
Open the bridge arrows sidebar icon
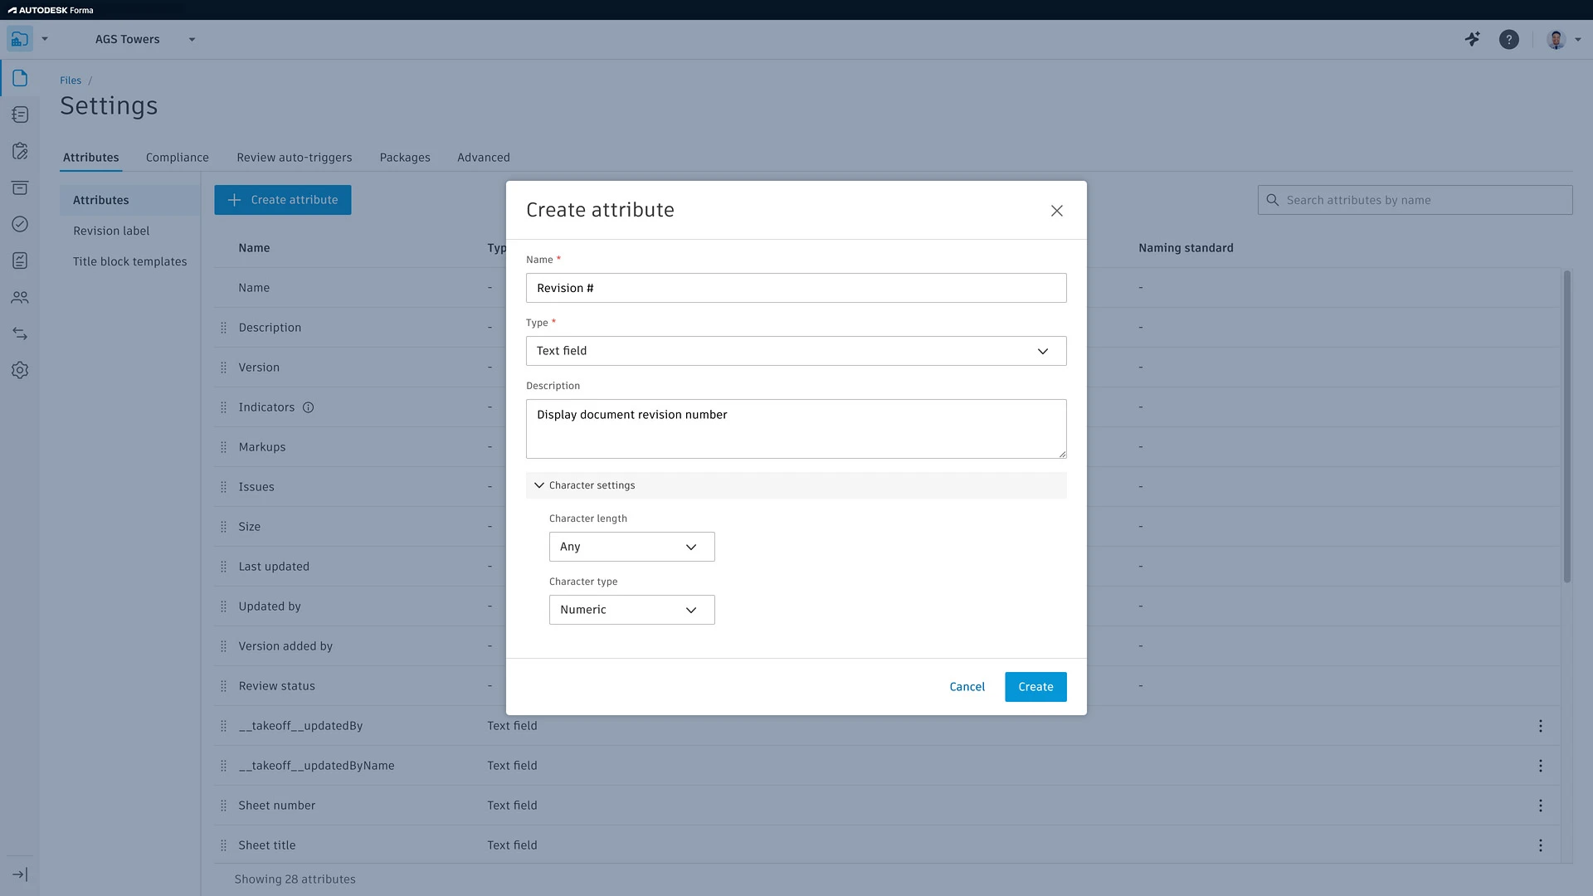point(20,334)
